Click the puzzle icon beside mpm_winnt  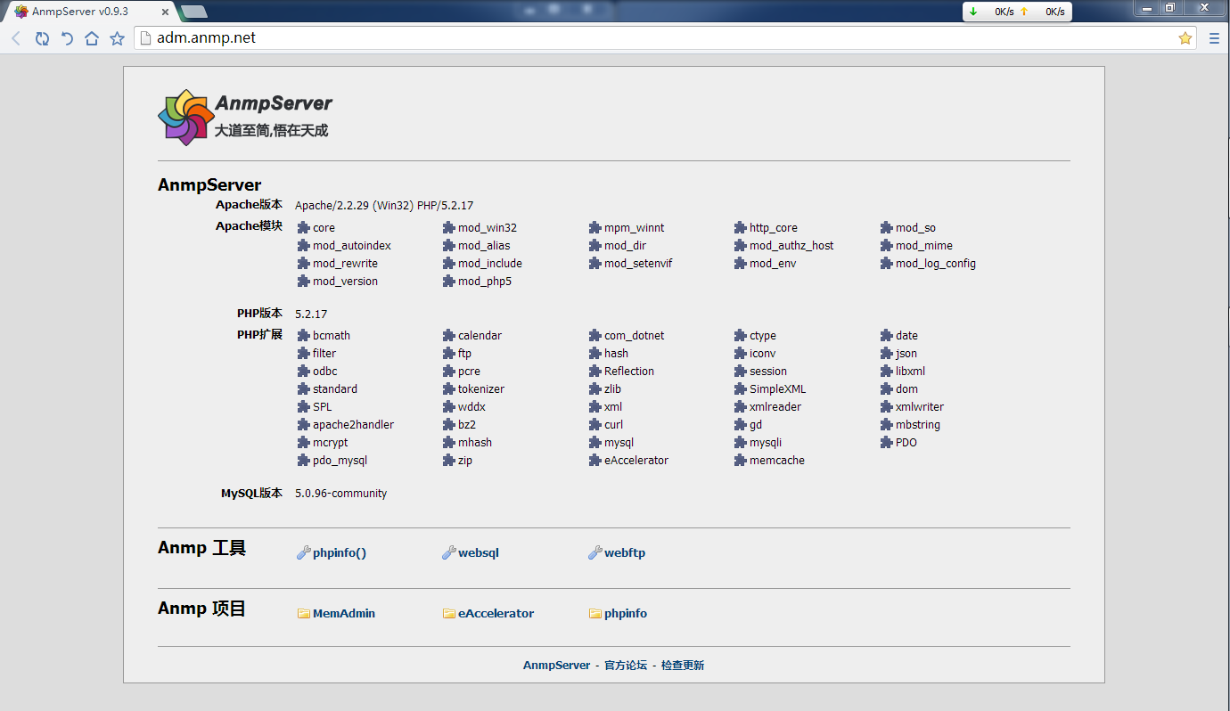point(595,228)
